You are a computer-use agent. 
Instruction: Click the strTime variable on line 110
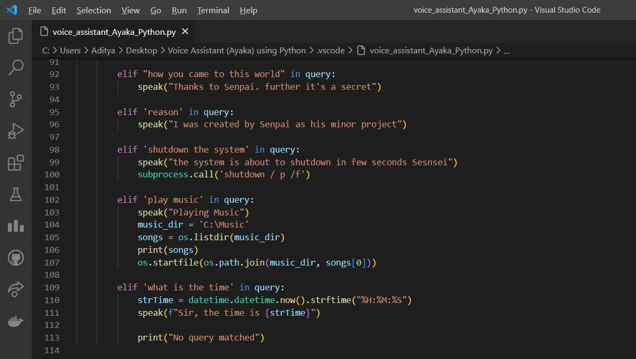pos(156,300)
